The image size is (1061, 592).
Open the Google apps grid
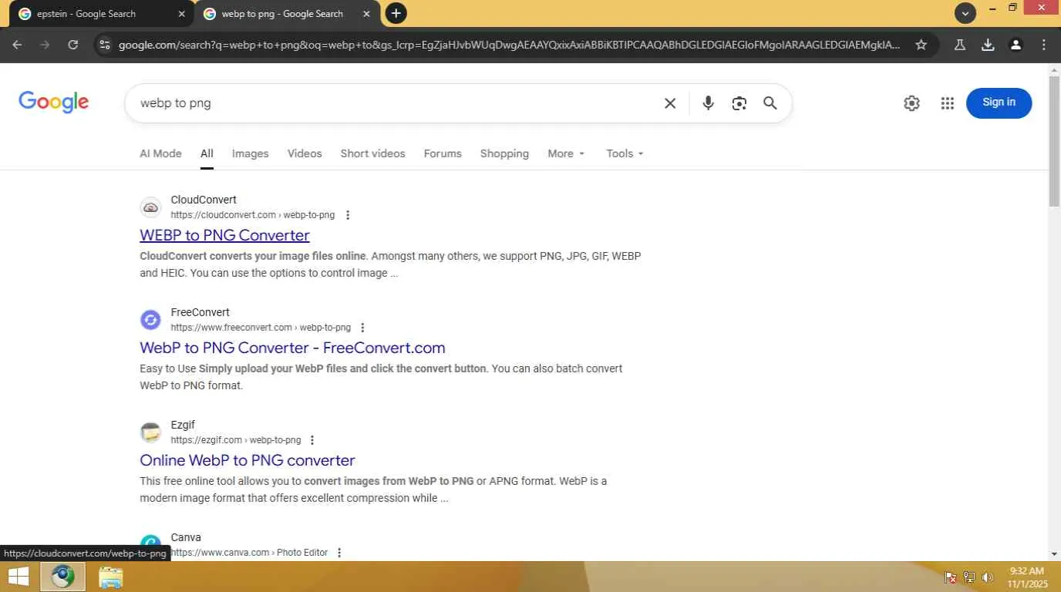(x=948, y=103)
